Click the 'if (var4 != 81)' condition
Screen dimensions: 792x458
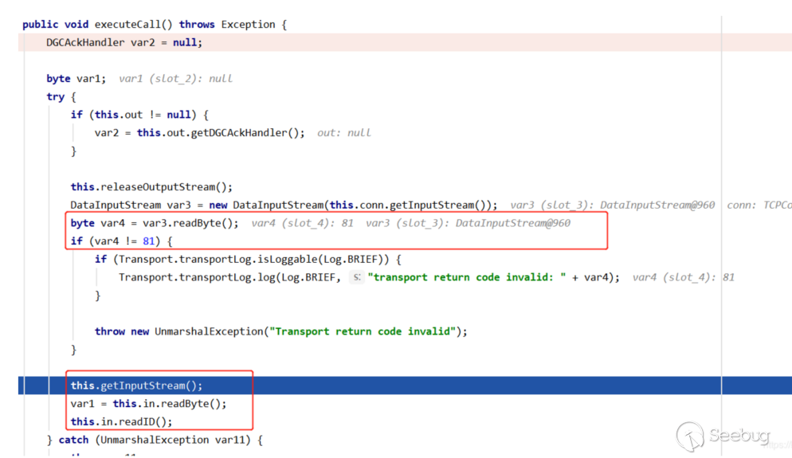tap(121, 241)
